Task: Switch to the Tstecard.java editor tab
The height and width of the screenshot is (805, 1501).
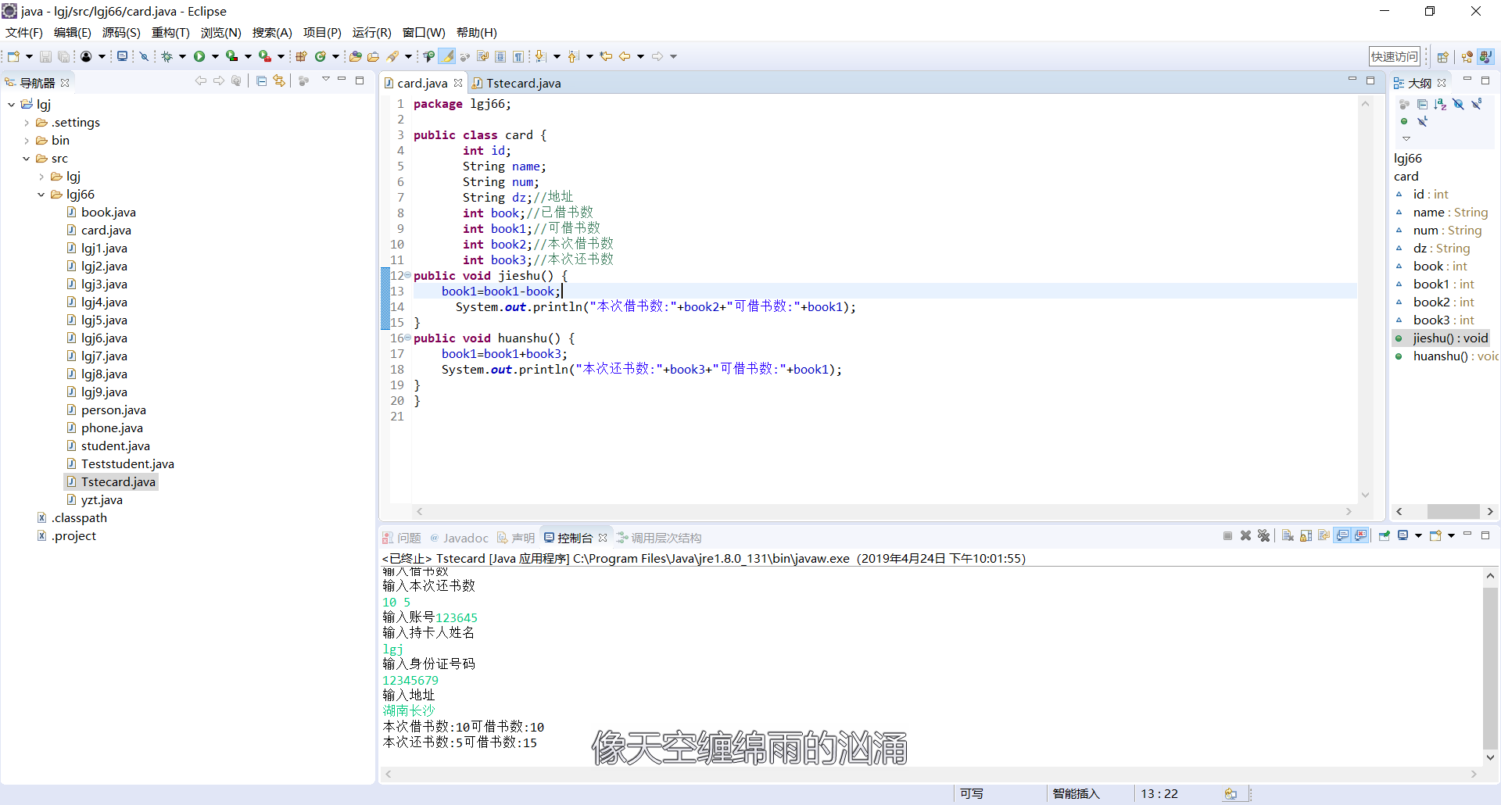Action: (523, 83)
